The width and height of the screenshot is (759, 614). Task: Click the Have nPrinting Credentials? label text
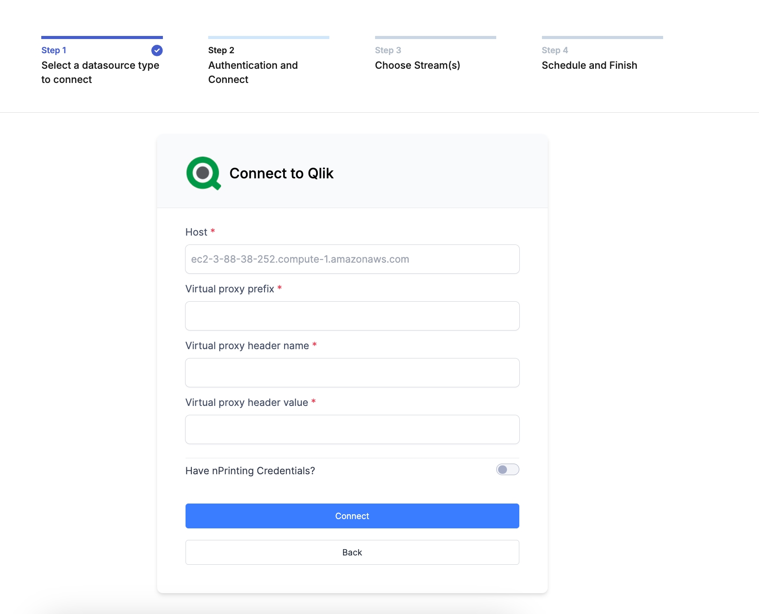250,471
